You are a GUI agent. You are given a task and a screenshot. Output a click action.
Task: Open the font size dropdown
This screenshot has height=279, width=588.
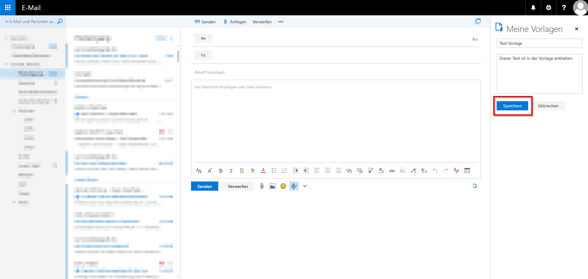click(199, 171)
